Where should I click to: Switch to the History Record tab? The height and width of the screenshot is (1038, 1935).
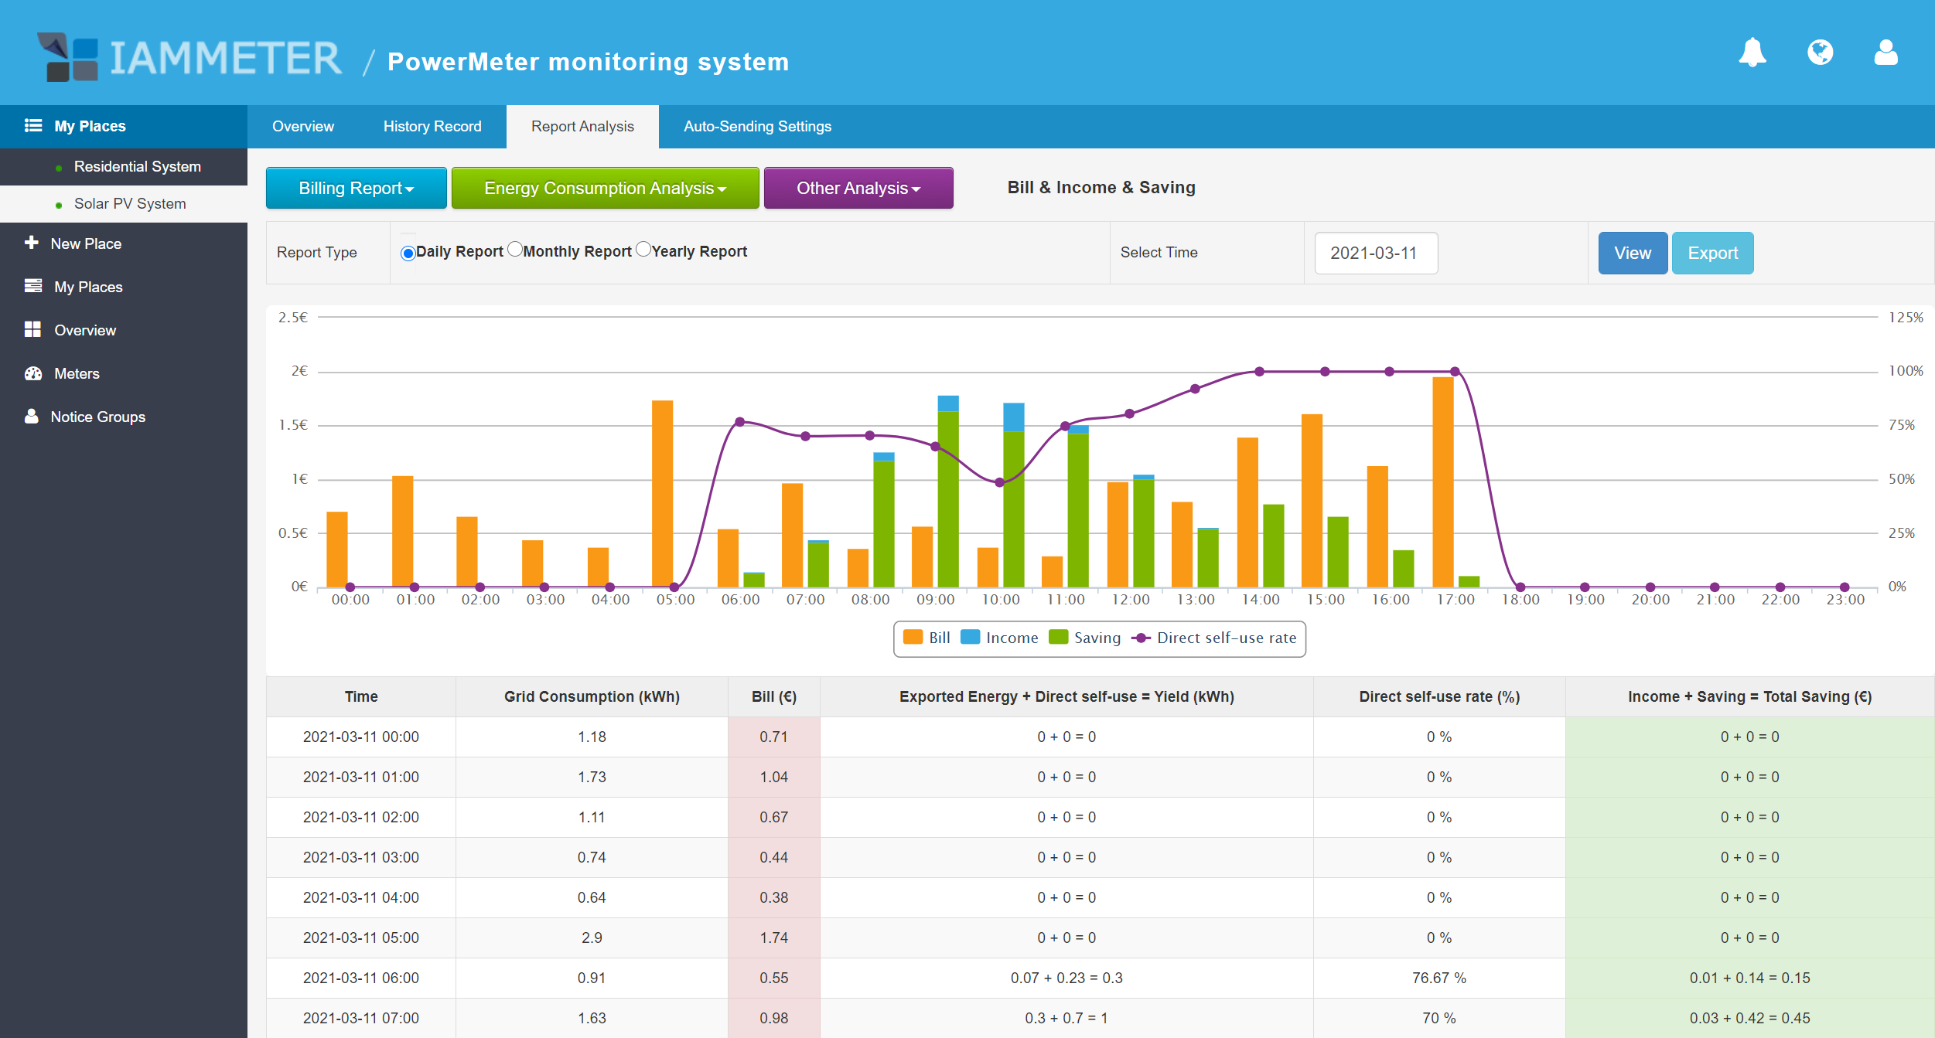pyautogui.click(x=432, y=126)
